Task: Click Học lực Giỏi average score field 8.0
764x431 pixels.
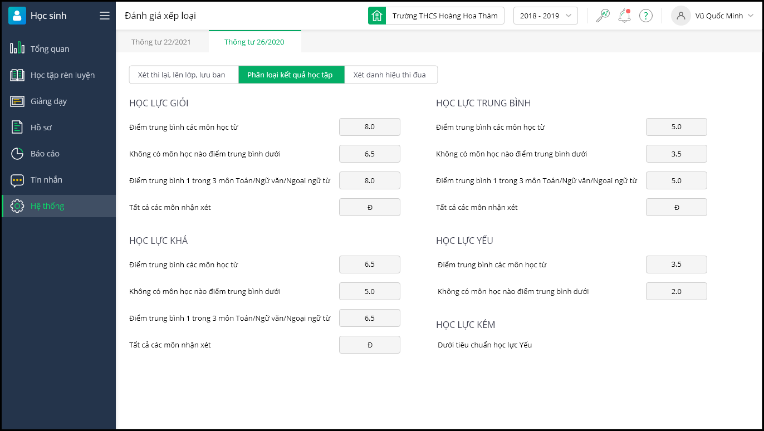Action: tap(369, 127)
